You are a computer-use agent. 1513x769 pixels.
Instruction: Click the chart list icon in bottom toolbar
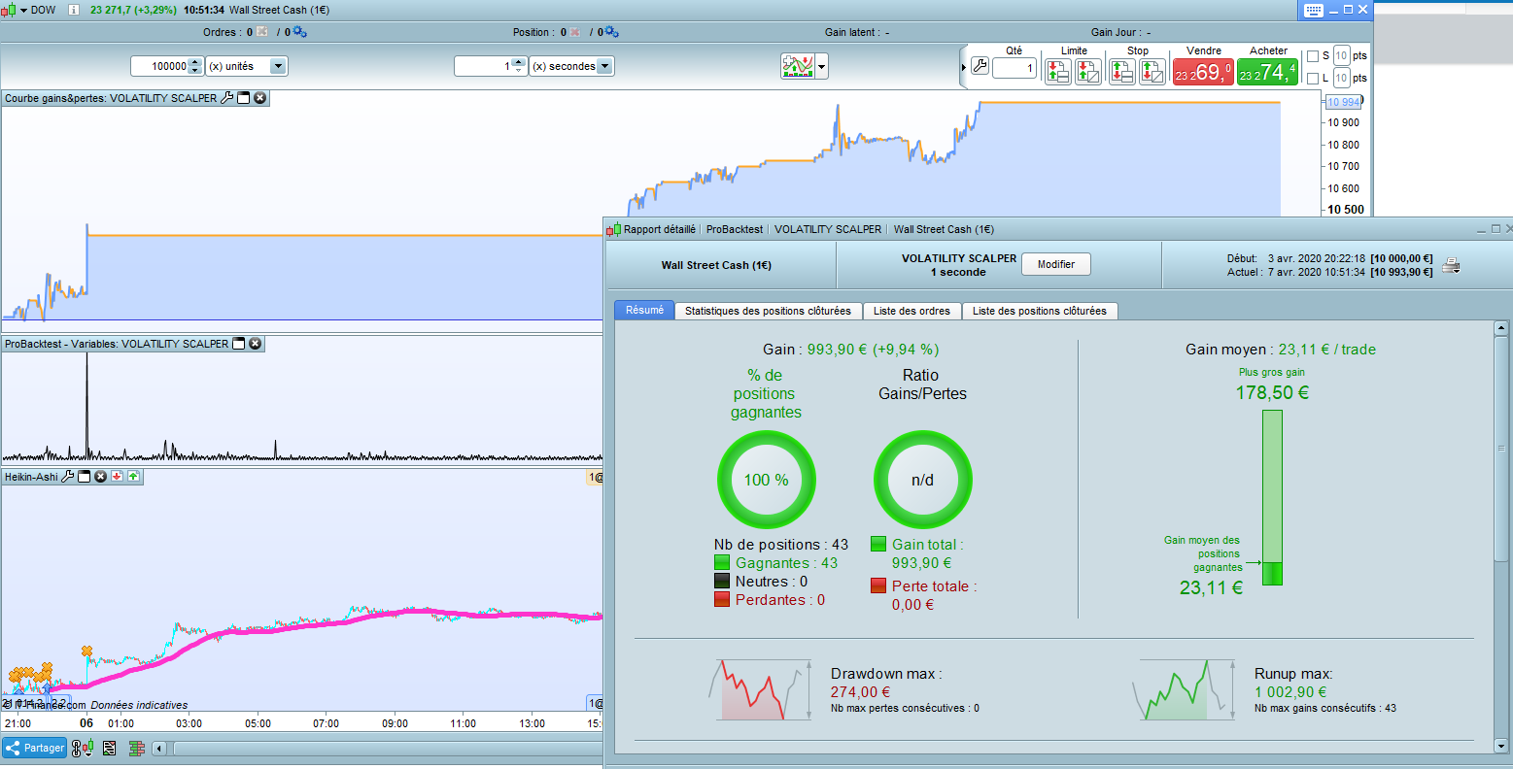pos(110,748)
